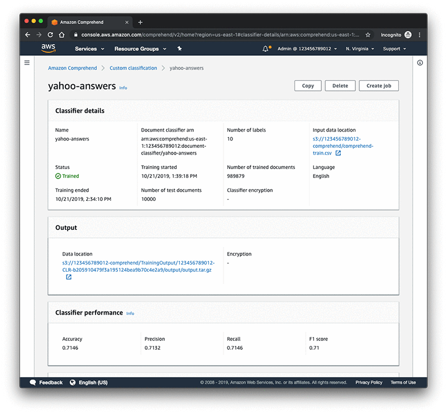The height and width of the screenshot is (414, 447).
Task: Close the Amazon Comprehend tab
Action: [x=127, y=22]
